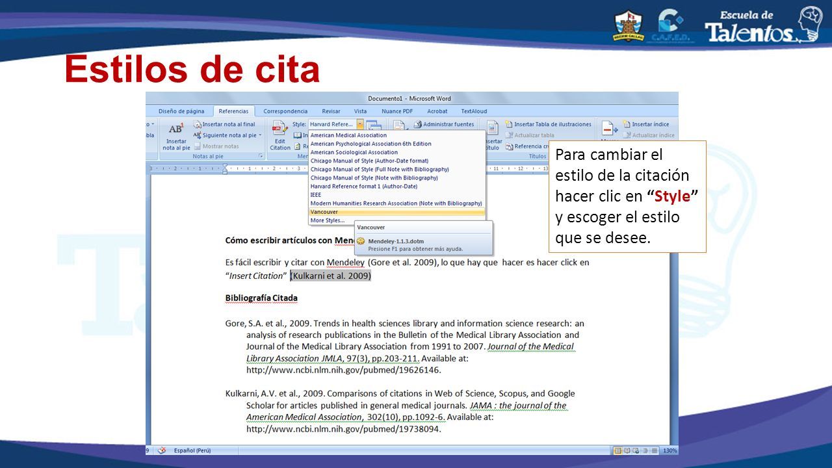This screenshot has width=832, height=468.
Task: Click Mostrar notas
Action: (x=216, y=146)
